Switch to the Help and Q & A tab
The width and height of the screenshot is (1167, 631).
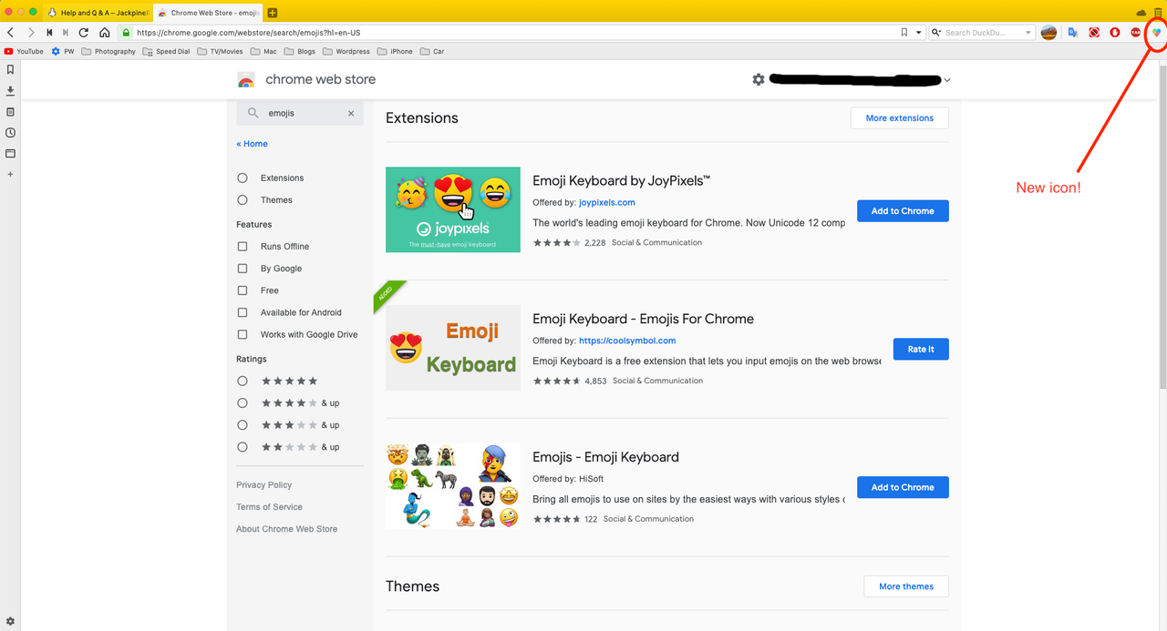(x=98, y=13)
